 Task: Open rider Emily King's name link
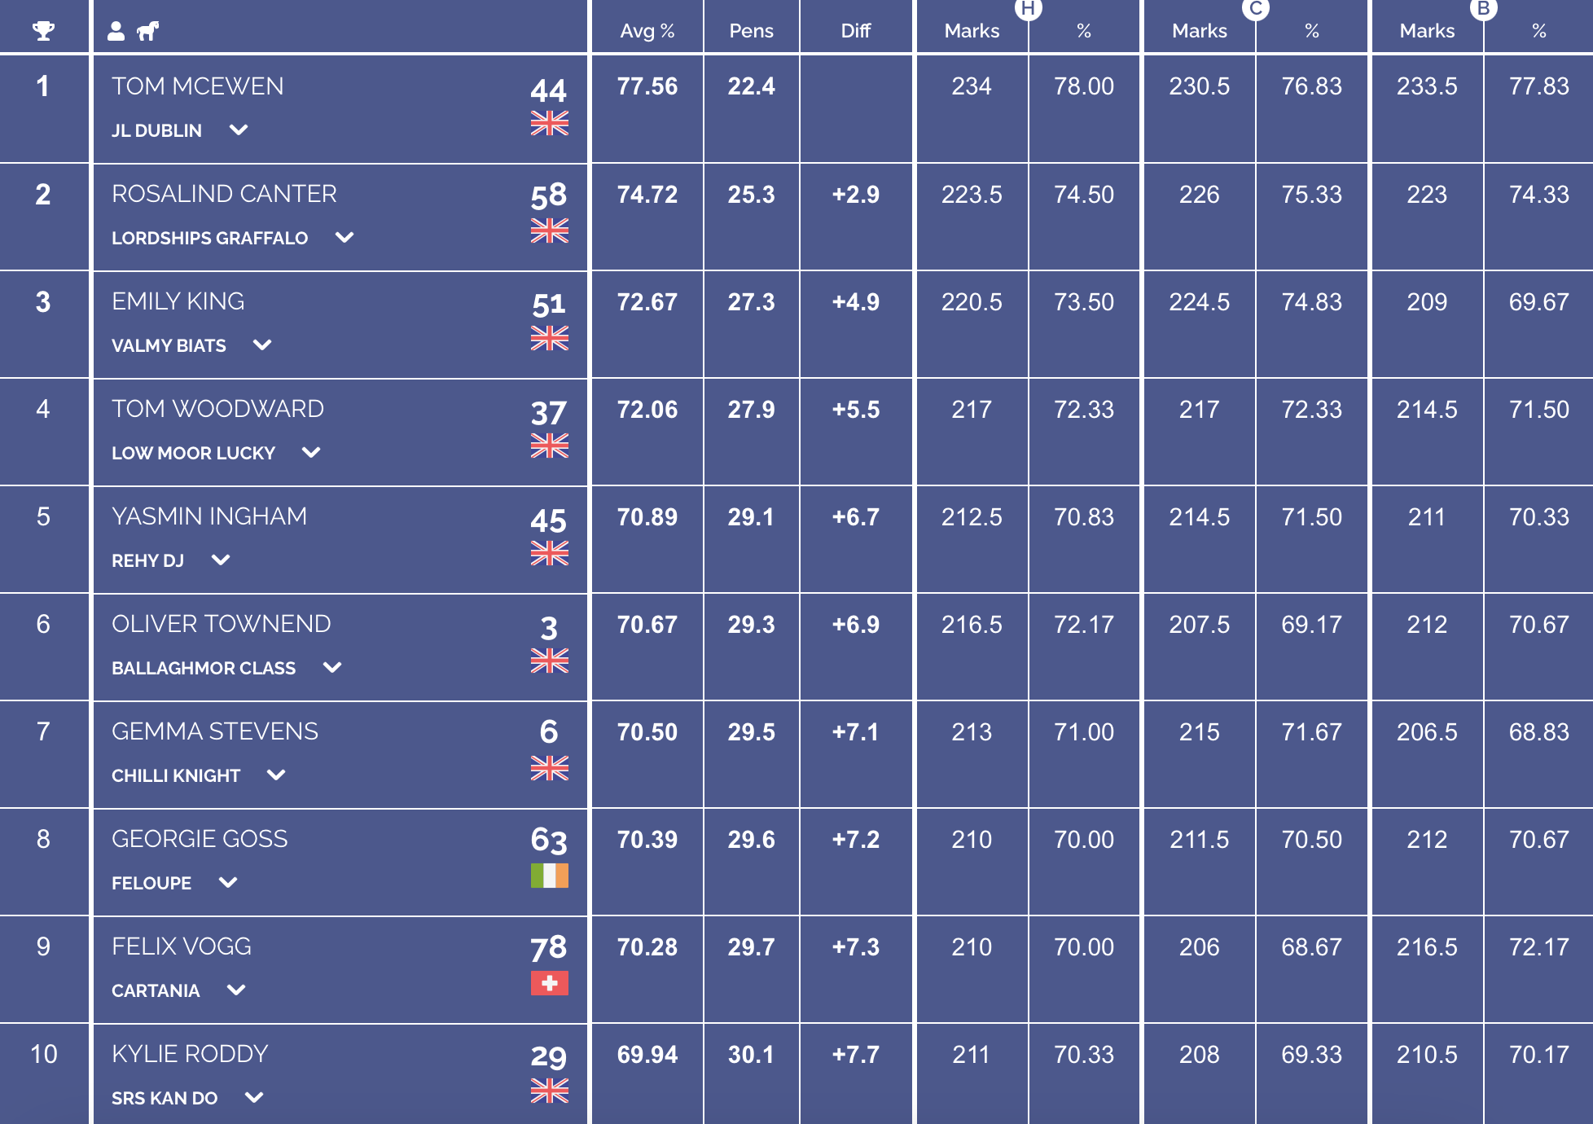pos(178,301)
